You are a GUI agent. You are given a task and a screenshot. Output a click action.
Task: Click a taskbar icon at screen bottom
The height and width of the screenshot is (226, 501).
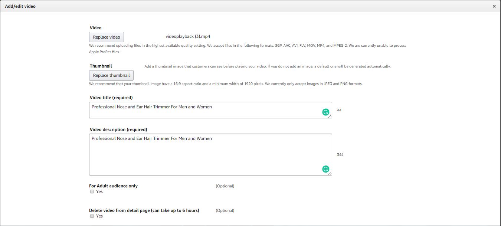pyautogui.click(x=186, y=225)
